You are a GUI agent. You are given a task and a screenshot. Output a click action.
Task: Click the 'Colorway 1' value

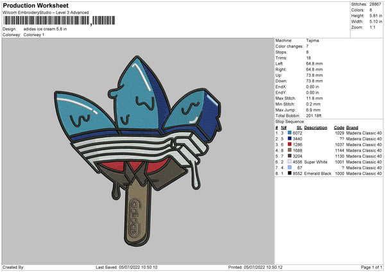tap(34, 35)
